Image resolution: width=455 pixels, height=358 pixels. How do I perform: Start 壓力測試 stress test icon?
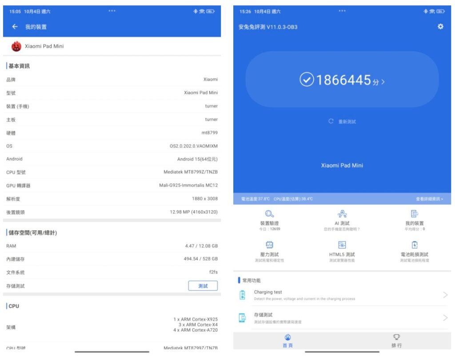(x=269, y=245)
